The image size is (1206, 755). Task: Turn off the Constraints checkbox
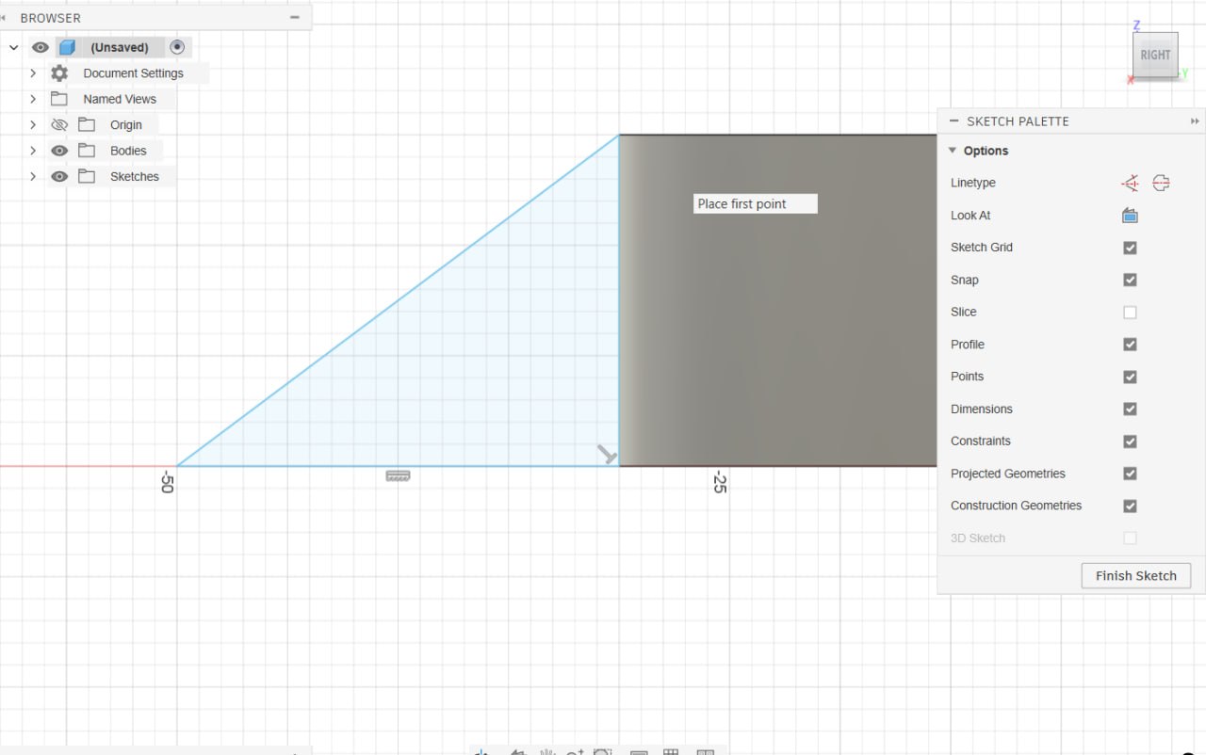pyautogui.click(x=1130, y=442)
